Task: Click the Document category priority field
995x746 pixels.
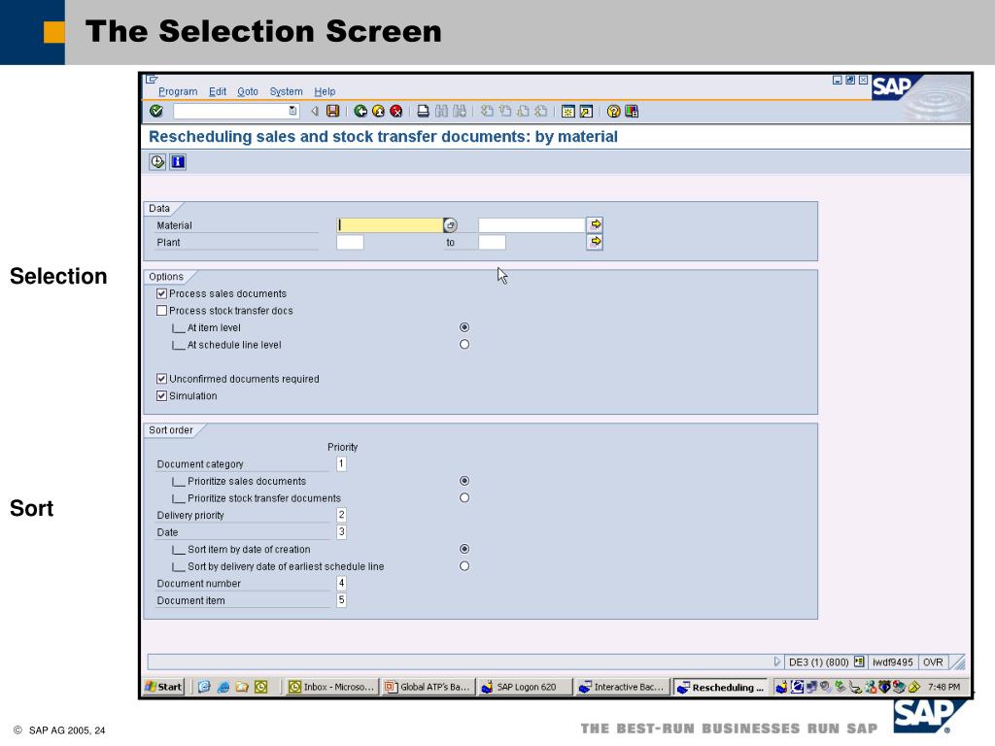Action: tap(341, 463)
